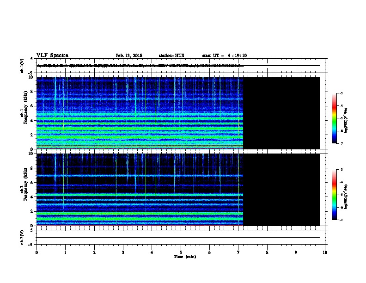
Task: Click time axis tick label '9'
Action: click(x=296, y=252)
